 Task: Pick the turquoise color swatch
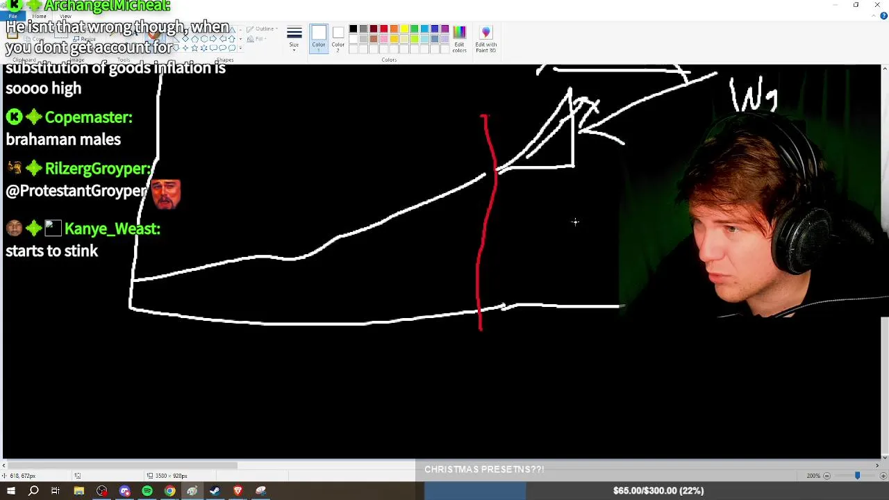pos(424,28)
